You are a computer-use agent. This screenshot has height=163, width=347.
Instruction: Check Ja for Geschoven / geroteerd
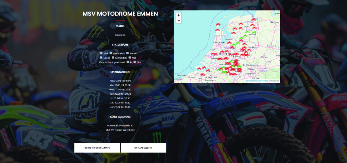(128, 62)
